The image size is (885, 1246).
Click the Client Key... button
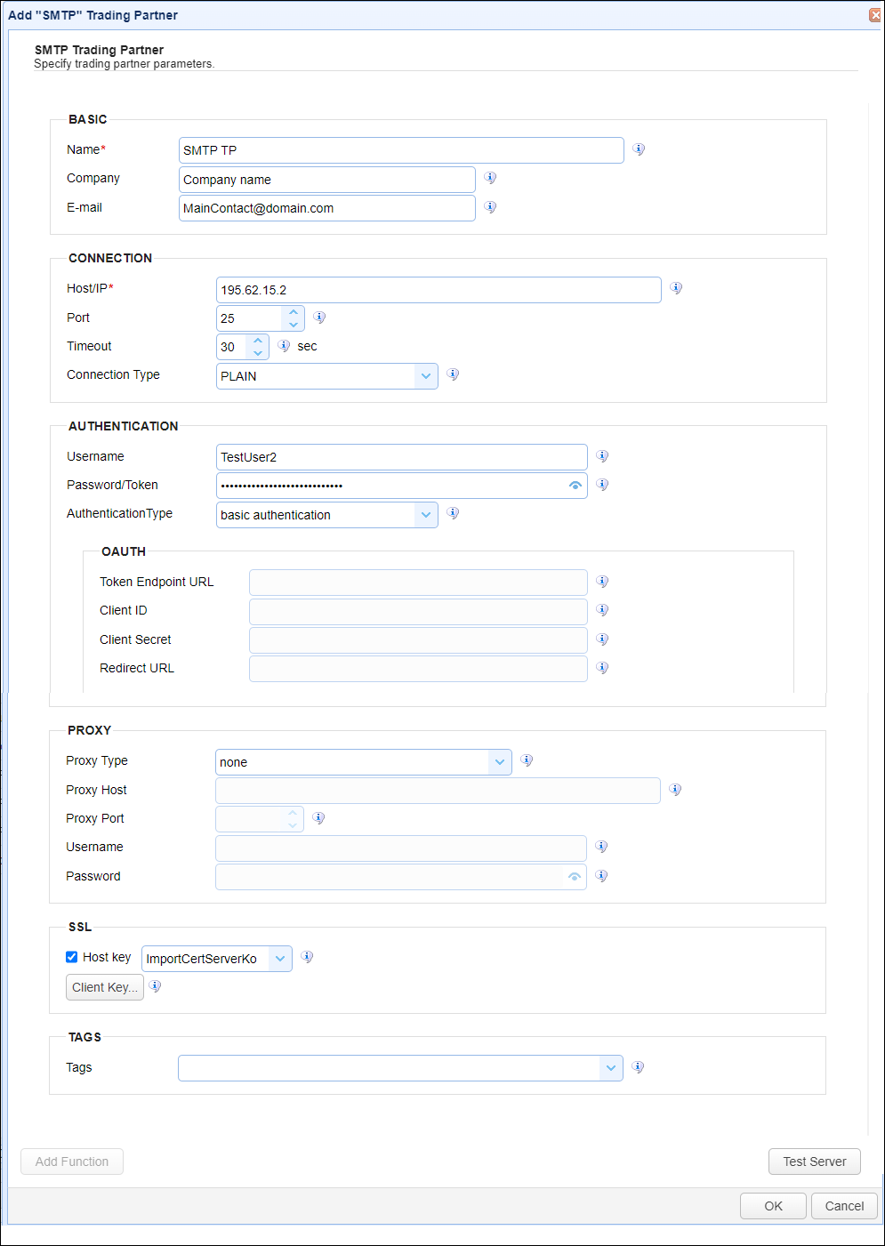[x=105, y=987]
